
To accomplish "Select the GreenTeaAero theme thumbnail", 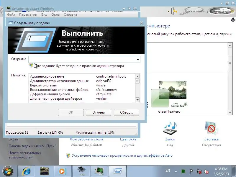I will pyautogui.click(x=169, y=94).
